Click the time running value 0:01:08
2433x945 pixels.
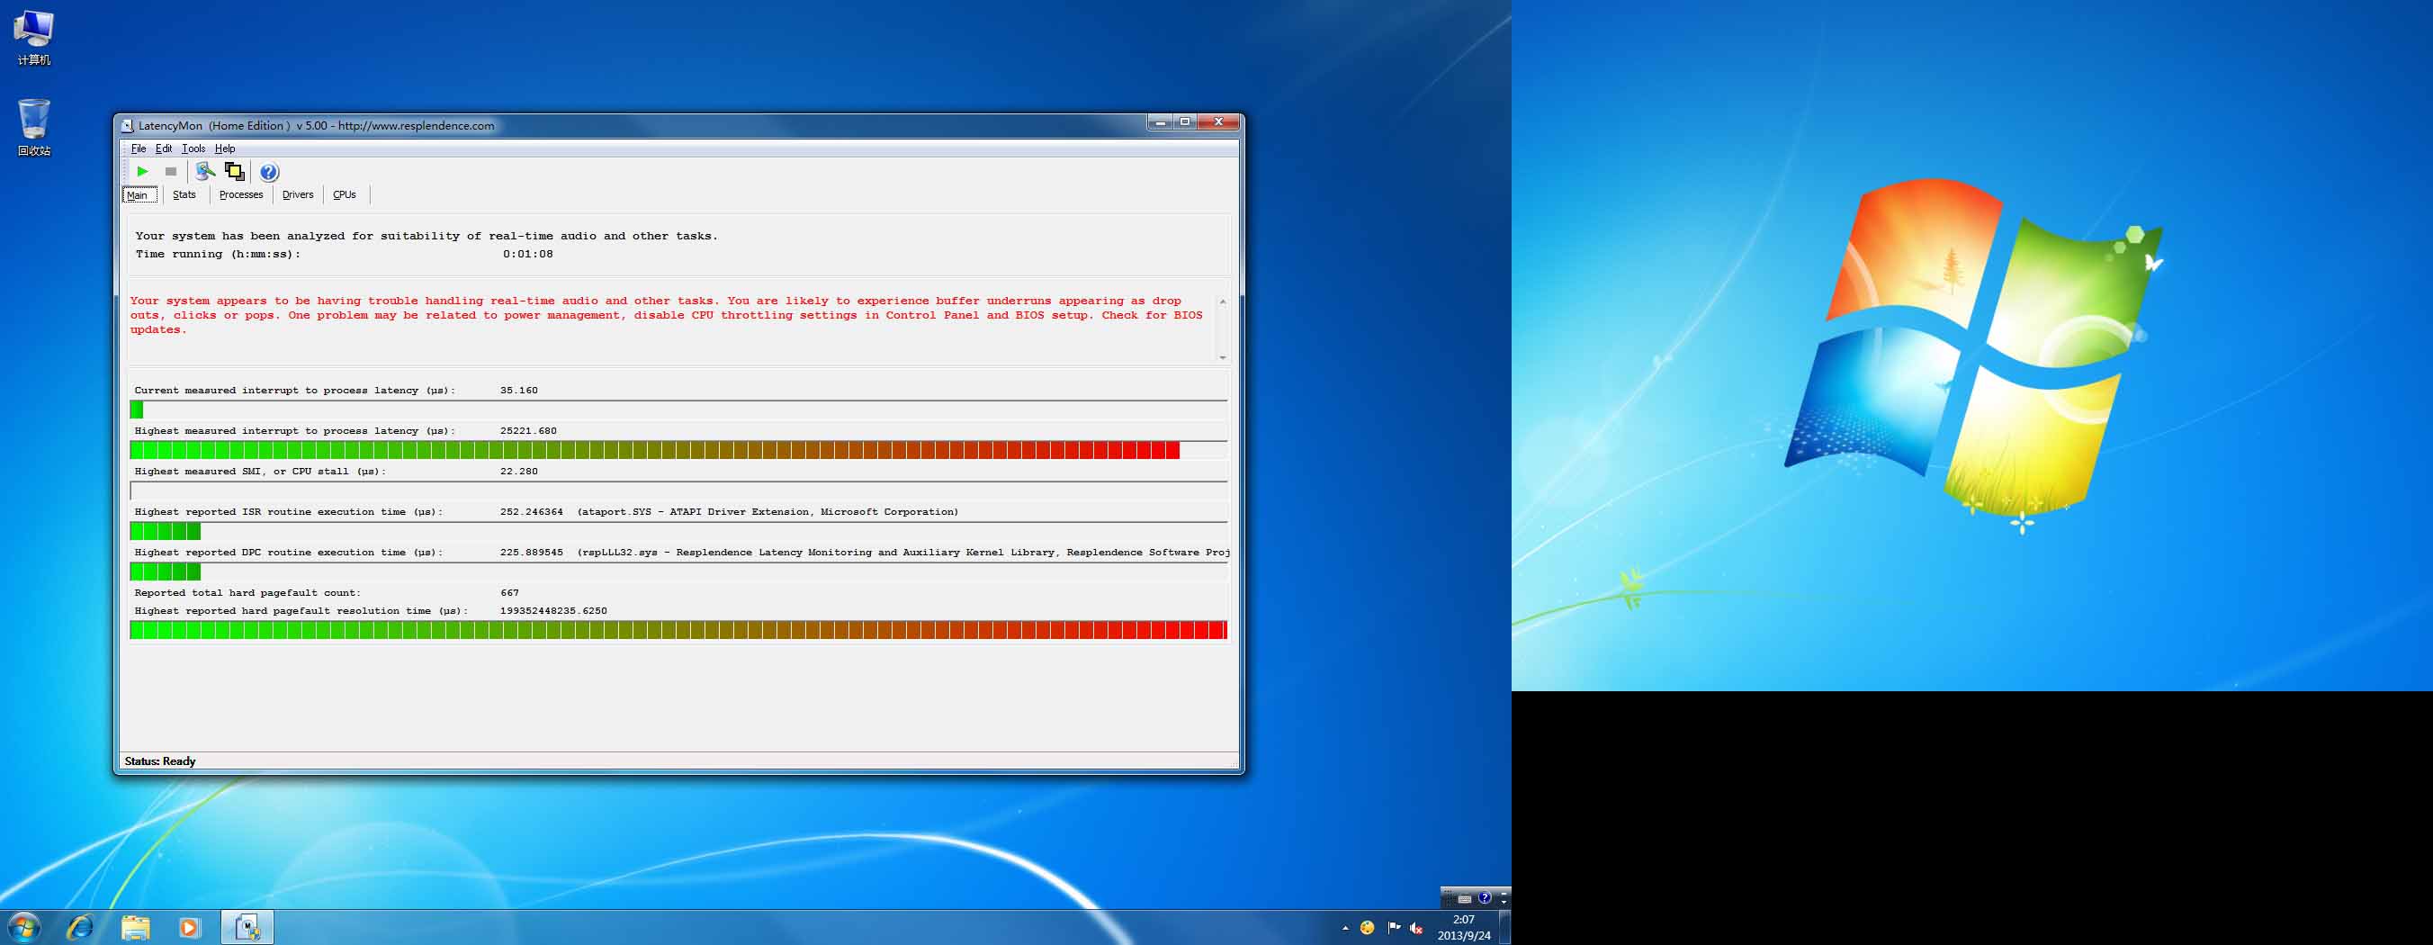[527, 254]
